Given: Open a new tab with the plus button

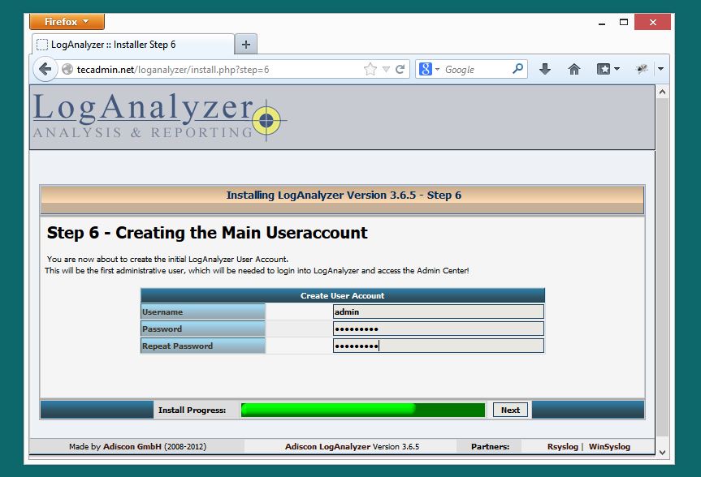Looking at the screenshot, I should [246, 45].
